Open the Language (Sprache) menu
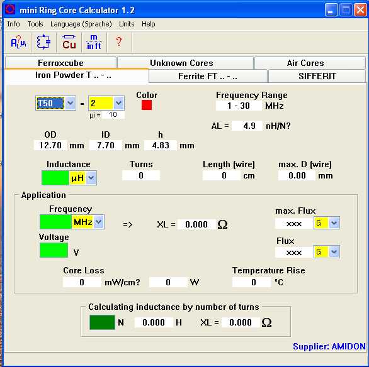The height and width of the screenshot is (367, 369). pyautogui.click(x=81, y=24)
